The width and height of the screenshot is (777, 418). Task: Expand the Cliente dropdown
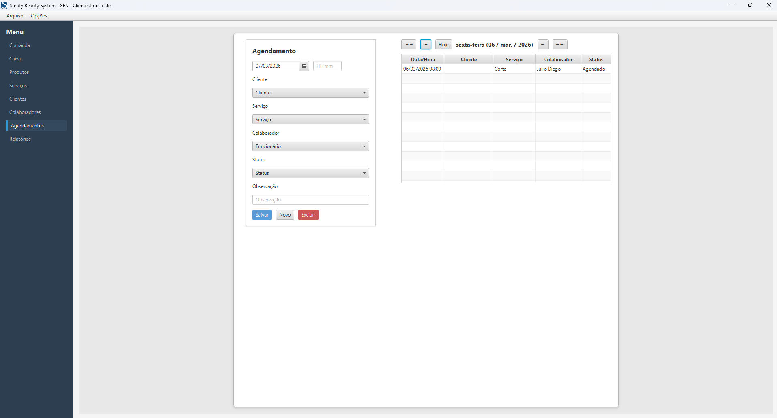[310, 93]
